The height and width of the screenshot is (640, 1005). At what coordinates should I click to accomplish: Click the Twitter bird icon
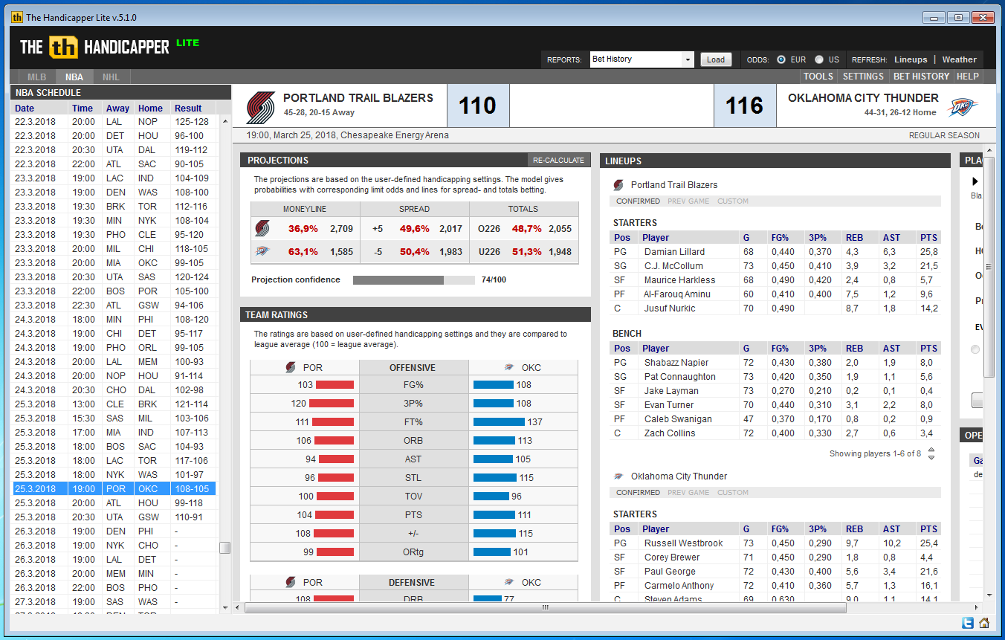[968, 623]
